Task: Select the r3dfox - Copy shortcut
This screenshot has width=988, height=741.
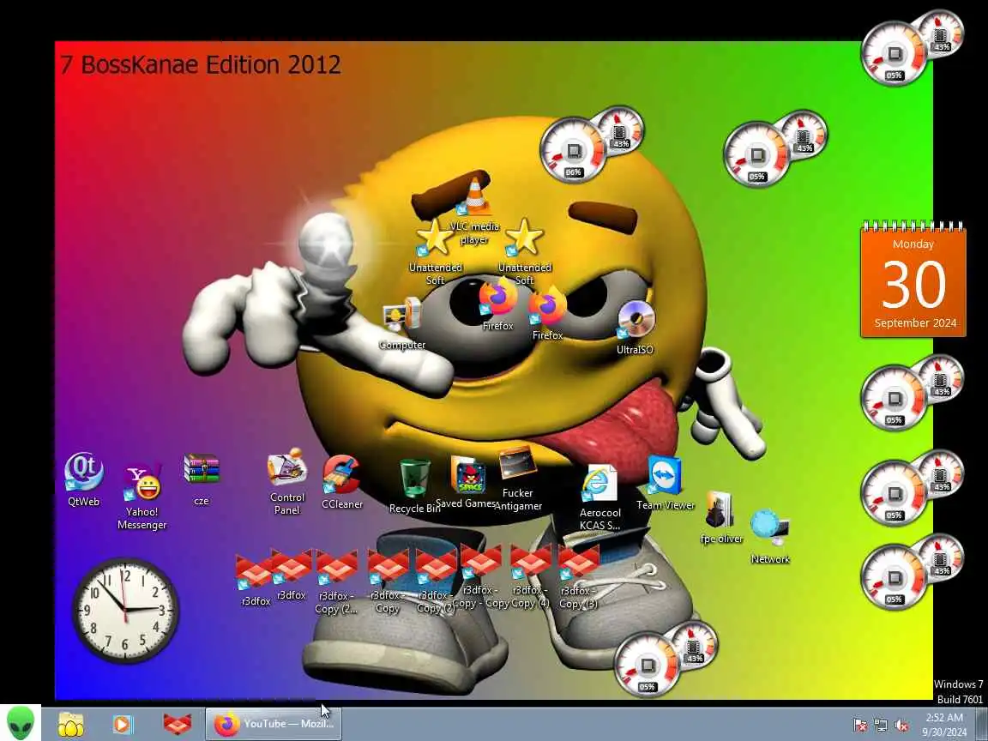Action: [388, 581]
